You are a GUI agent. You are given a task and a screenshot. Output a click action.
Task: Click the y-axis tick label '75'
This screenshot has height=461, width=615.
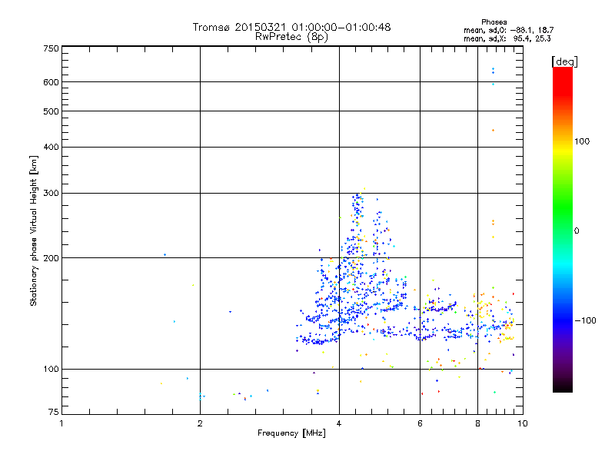[54, 412]
